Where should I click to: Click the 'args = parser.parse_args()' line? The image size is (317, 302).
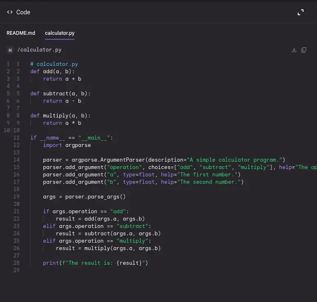(84, 197)
